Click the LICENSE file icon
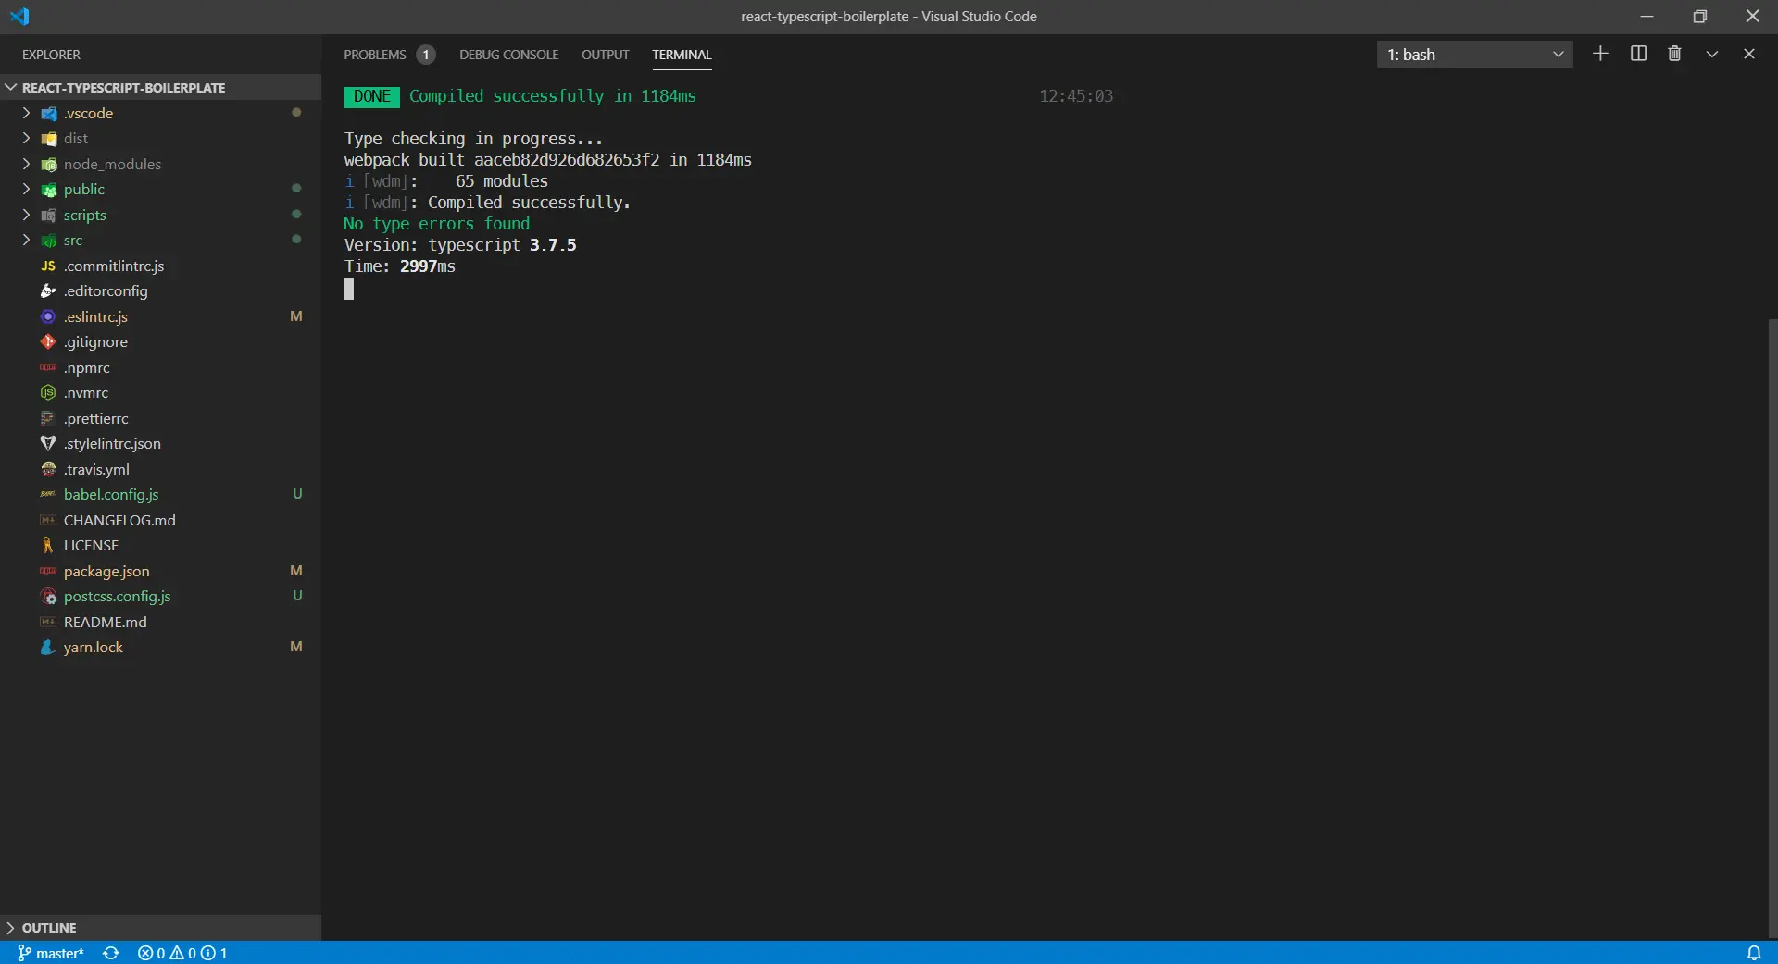The width and height of the screenshot is (1778, 964). pyautogui.click(x=48, y=545)
